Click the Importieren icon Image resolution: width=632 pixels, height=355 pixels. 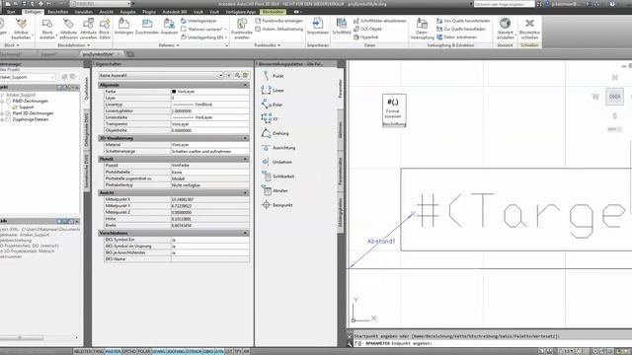pos(318,27)
